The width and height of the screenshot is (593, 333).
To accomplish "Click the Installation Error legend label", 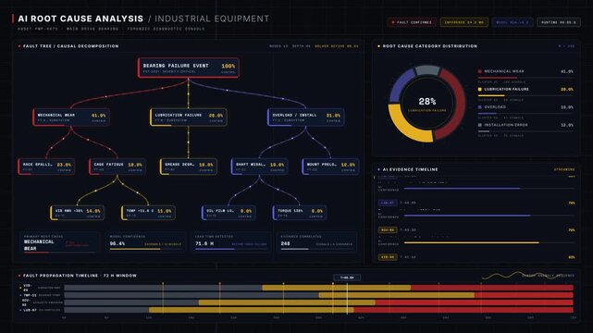I will click(x=506, y=125).
